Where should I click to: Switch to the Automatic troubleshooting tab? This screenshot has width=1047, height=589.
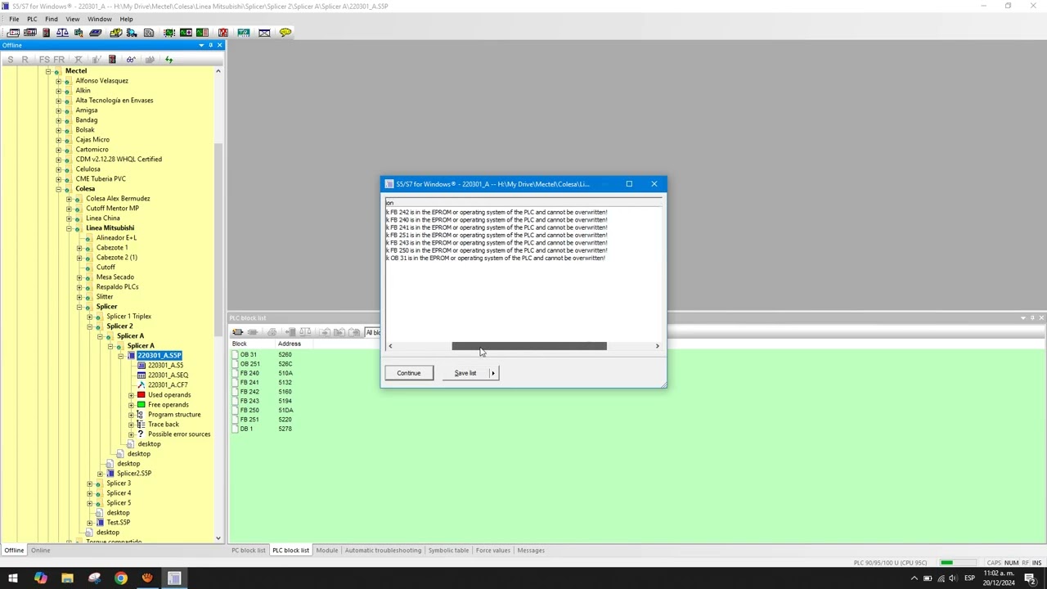point(383,551)
